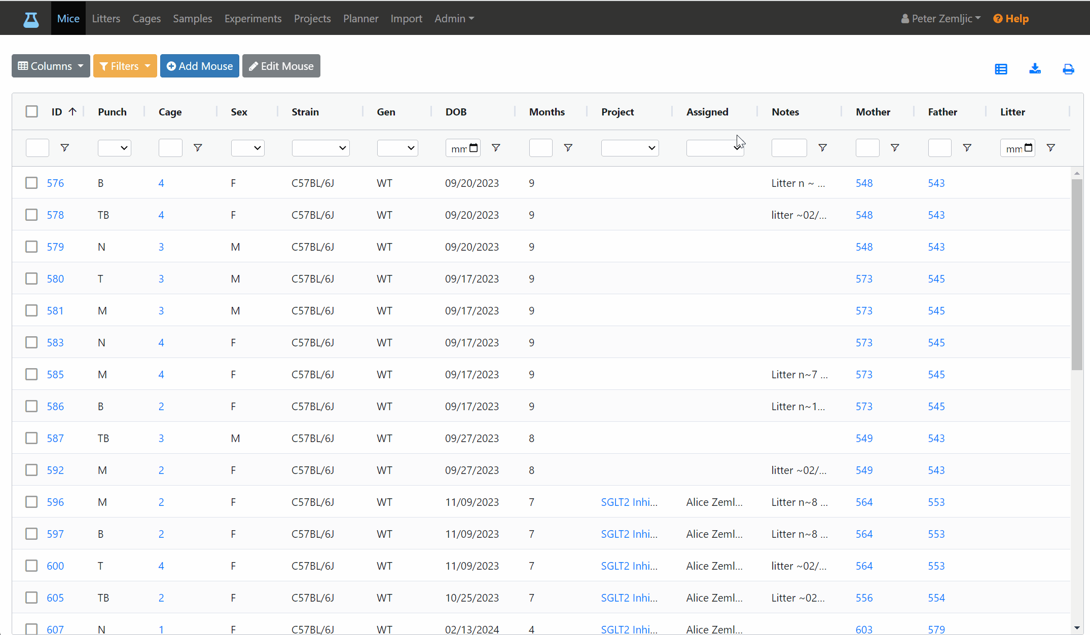The image size is (1090, 635).
Task: Click the Add Mouse button
Action: point(200,66)
